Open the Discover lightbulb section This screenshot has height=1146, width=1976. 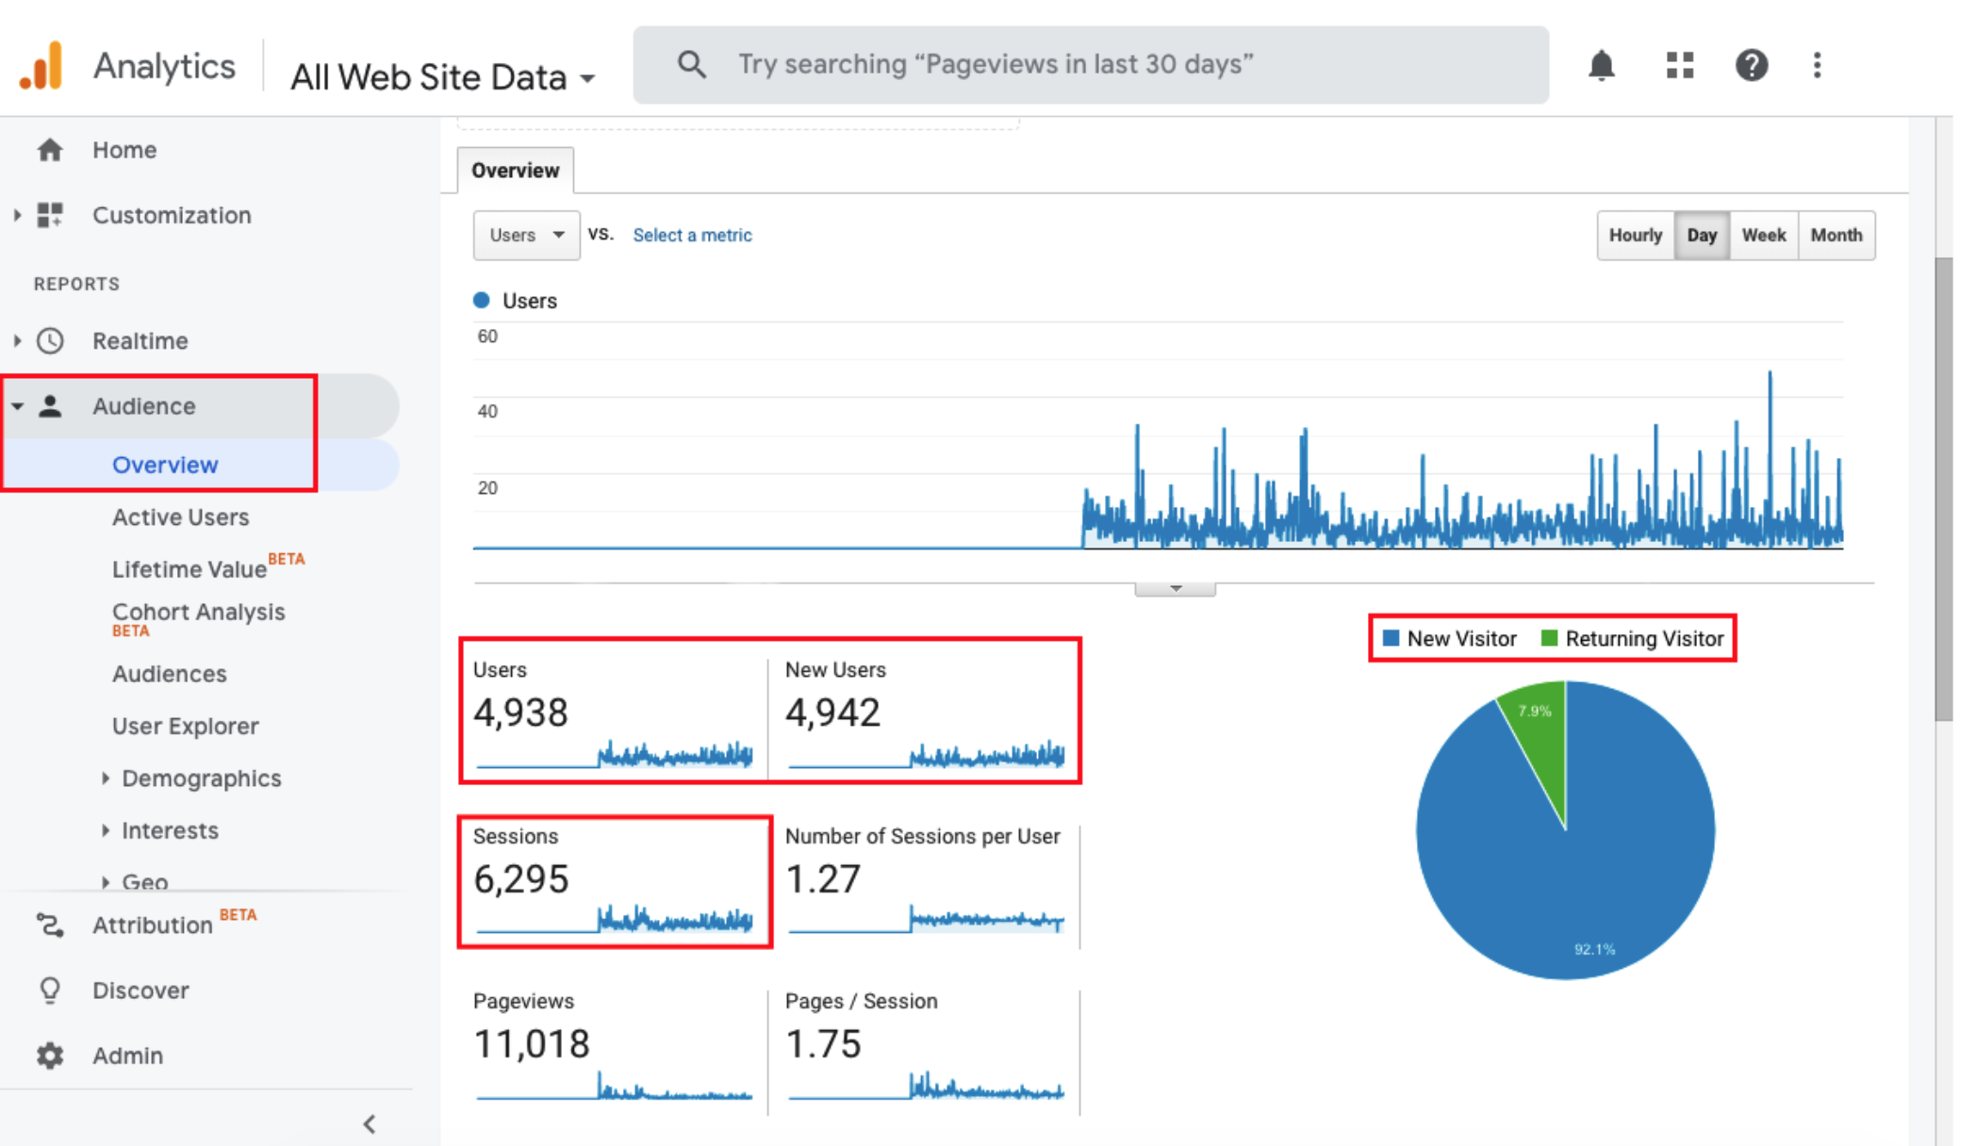[x=49, y=990]
